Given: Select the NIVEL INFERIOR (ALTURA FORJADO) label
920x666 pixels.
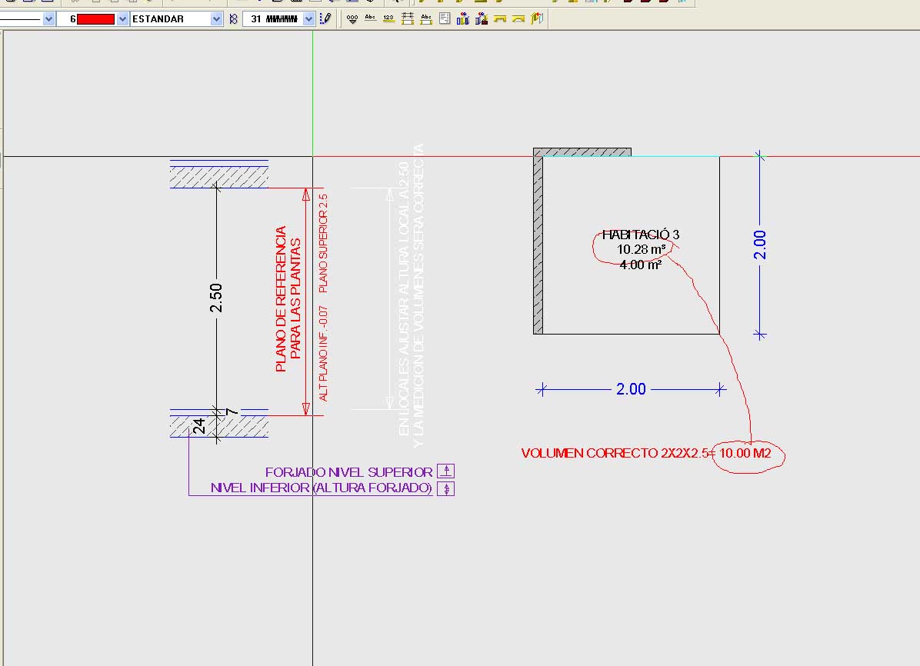Looking at the screenshot, I should (x=322, y=488).
